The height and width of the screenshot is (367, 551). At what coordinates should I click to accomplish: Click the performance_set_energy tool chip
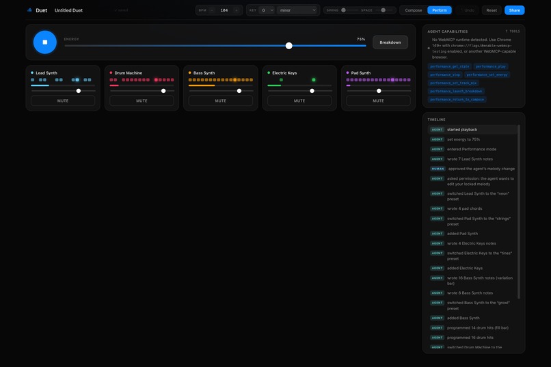click(x=487, y=74)
